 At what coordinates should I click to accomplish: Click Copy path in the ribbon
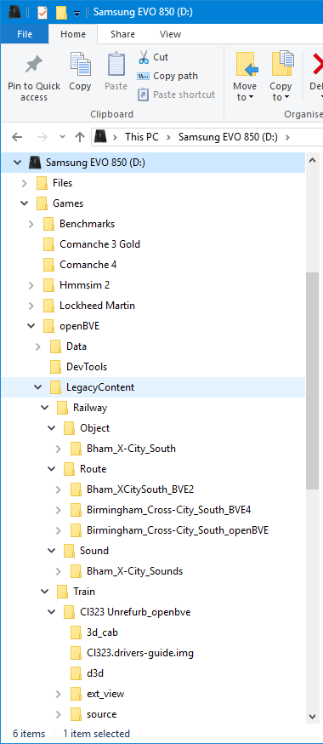click(167, 76)
